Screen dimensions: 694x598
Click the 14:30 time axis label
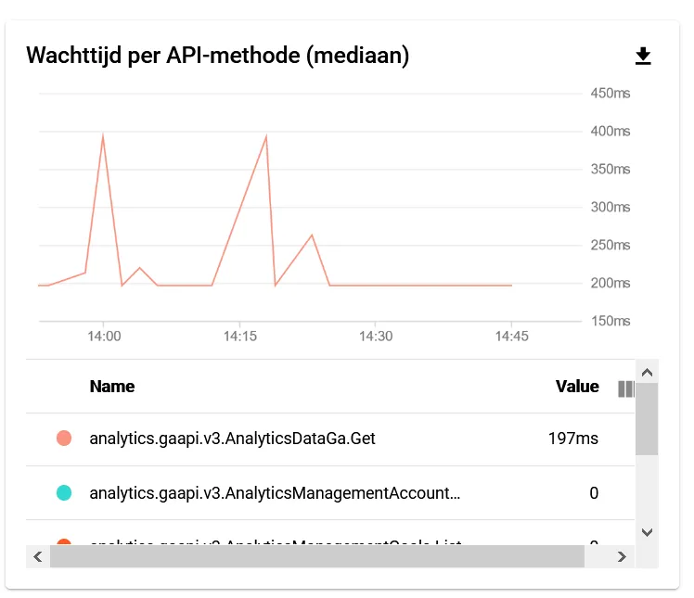coord(374,337)
